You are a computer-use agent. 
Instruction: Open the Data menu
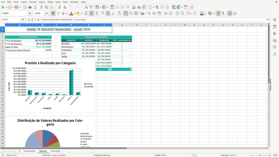[x=58, y=2]
